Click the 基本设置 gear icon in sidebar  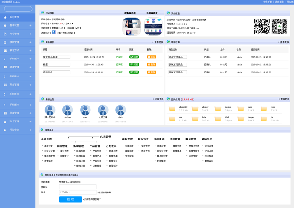point(5,25)
